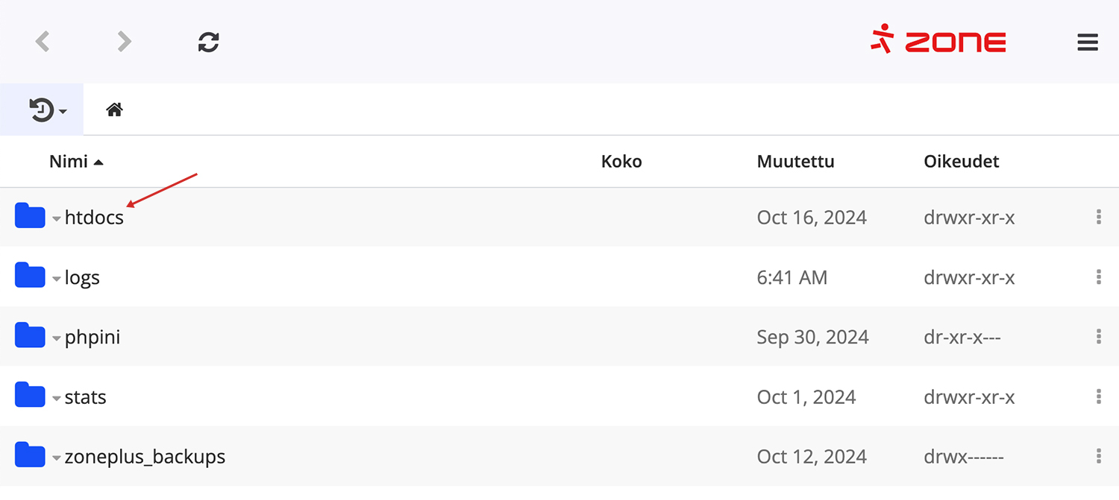Viewport: 1119px width, 500px height.
Task: Click the forward navigation arrow
Action: (125, 42)
